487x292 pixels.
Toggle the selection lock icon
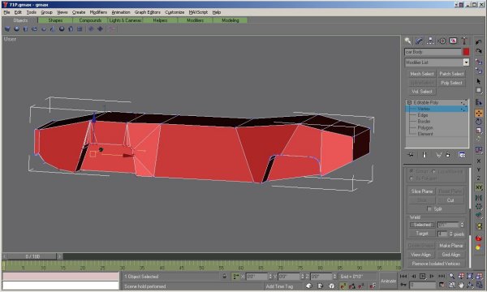225,276
